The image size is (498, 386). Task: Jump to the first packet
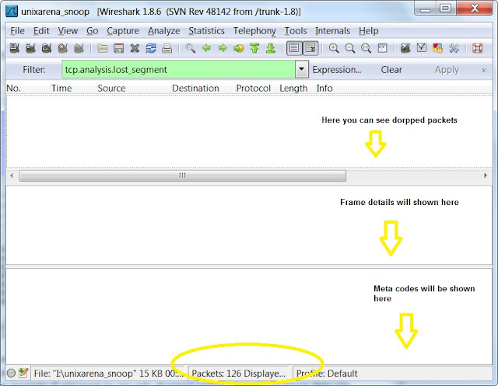pyautogui.click(x=254, y=48)
